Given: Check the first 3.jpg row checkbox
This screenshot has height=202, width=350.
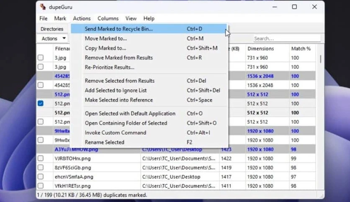Looking at the screenshot, I should tap(41, 58).
